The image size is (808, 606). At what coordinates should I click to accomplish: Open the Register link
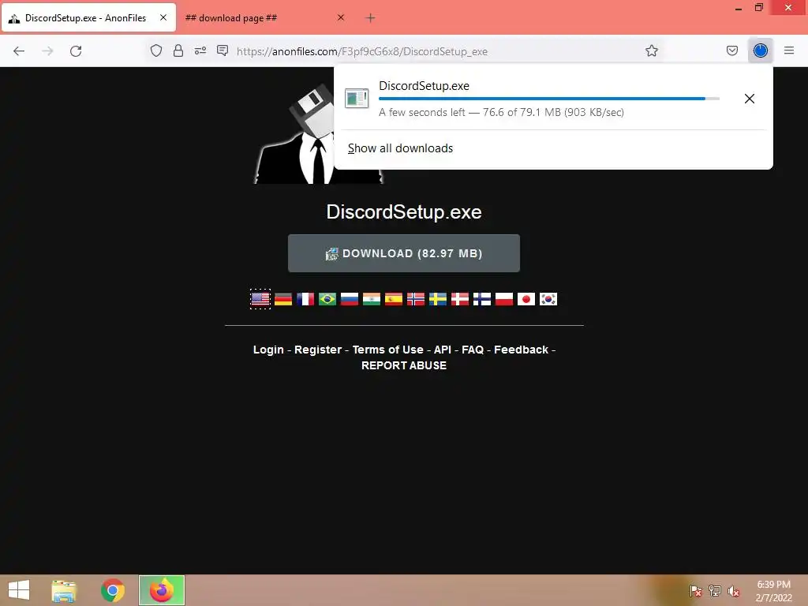point(318,350)
